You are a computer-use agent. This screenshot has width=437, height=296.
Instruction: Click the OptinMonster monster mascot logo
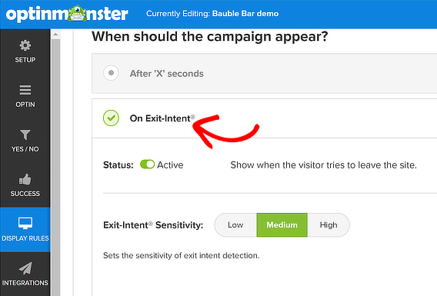pyautogui.click(x=78, y=13)
